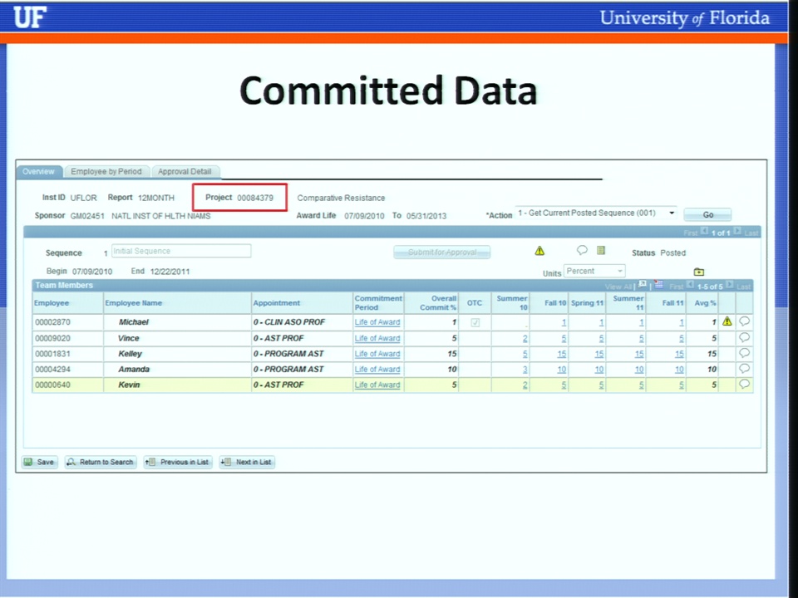Open Michael's Summer 11 value link

pyautogui.click(x=641, y=322)
